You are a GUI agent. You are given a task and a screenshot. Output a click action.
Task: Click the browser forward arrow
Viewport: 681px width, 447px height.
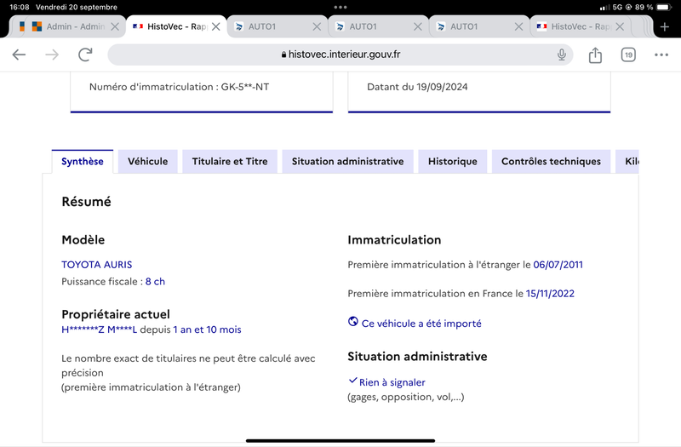[52, 54]
